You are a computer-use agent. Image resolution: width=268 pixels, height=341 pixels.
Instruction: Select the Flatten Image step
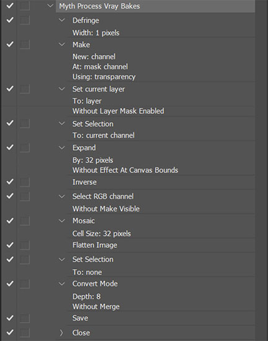point(95,245)
